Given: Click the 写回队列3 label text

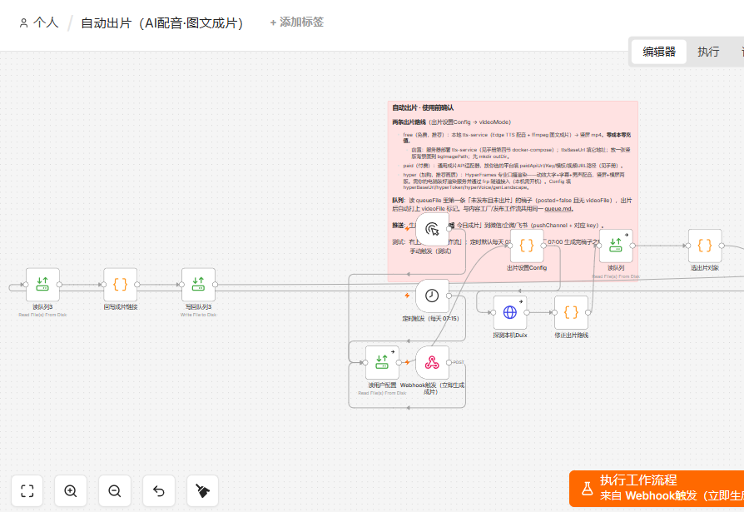Looking at the screenshot, I should tap(198, 307).
